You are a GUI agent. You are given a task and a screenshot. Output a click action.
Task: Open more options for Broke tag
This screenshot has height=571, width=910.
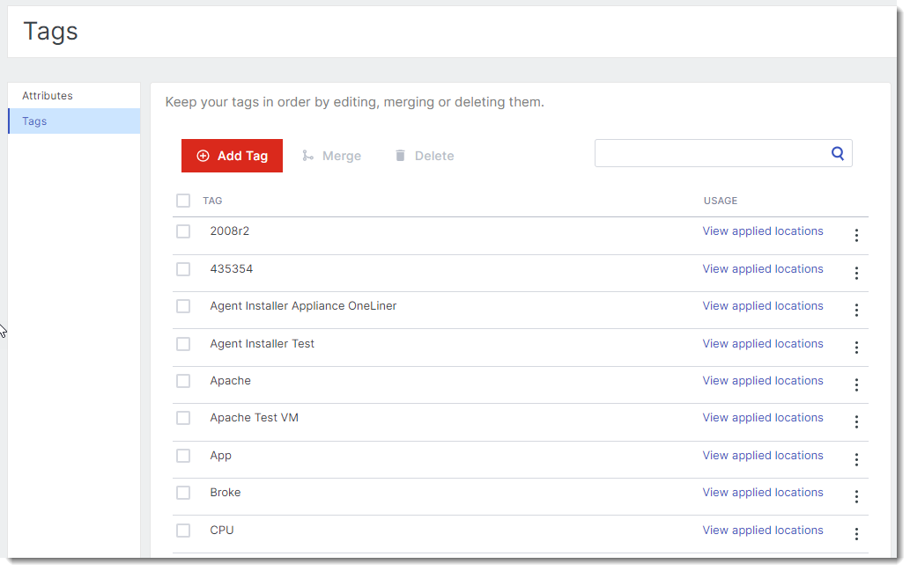coord(856,496)
